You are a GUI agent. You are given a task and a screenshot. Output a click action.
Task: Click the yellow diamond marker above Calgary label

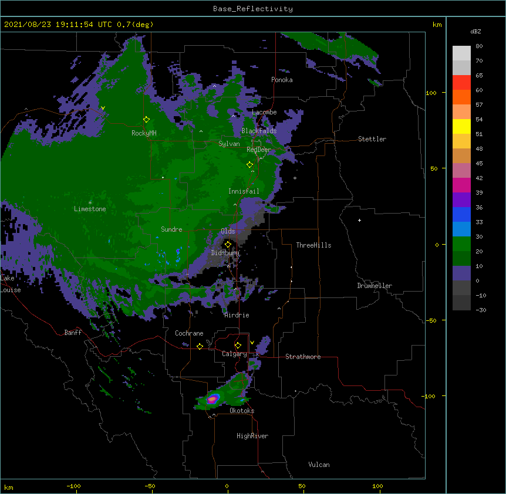[x=238, y=346]
